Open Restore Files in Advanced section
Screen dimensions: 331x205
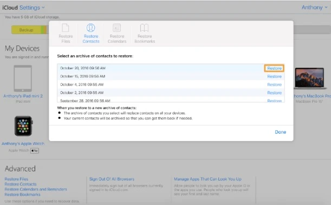click(x=16, y=179)
